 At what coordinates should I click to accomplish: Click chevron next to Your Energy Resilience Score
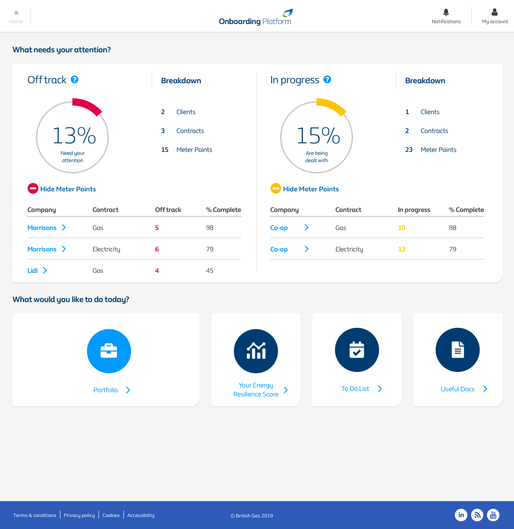click(286, 390)
